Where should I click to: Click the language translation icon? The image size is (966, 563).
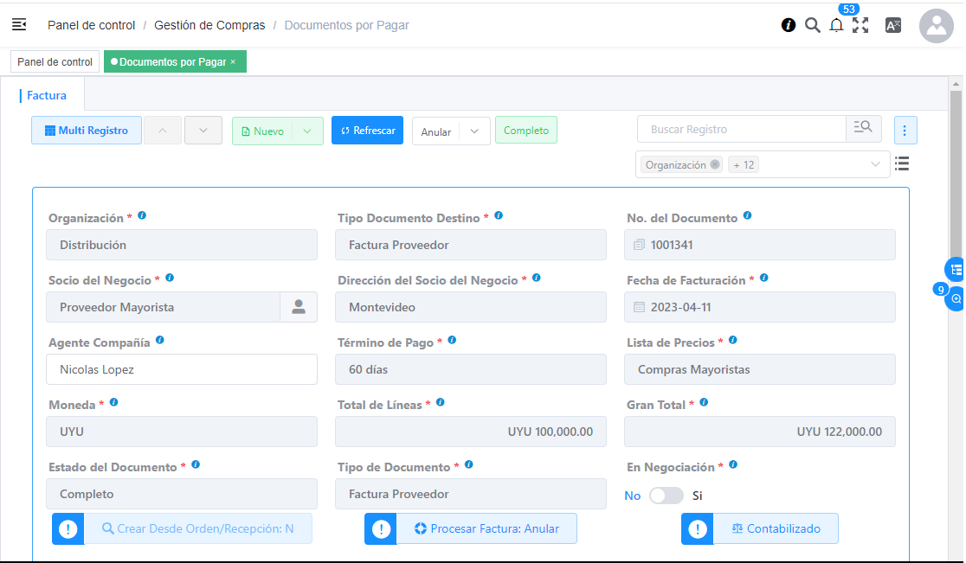tap(892, 25)
